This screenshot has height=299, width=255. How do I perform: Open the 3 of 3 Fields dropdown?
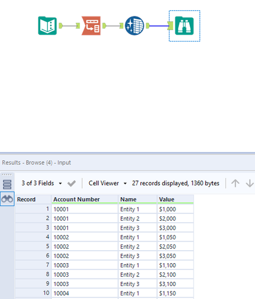pos(41,183)
